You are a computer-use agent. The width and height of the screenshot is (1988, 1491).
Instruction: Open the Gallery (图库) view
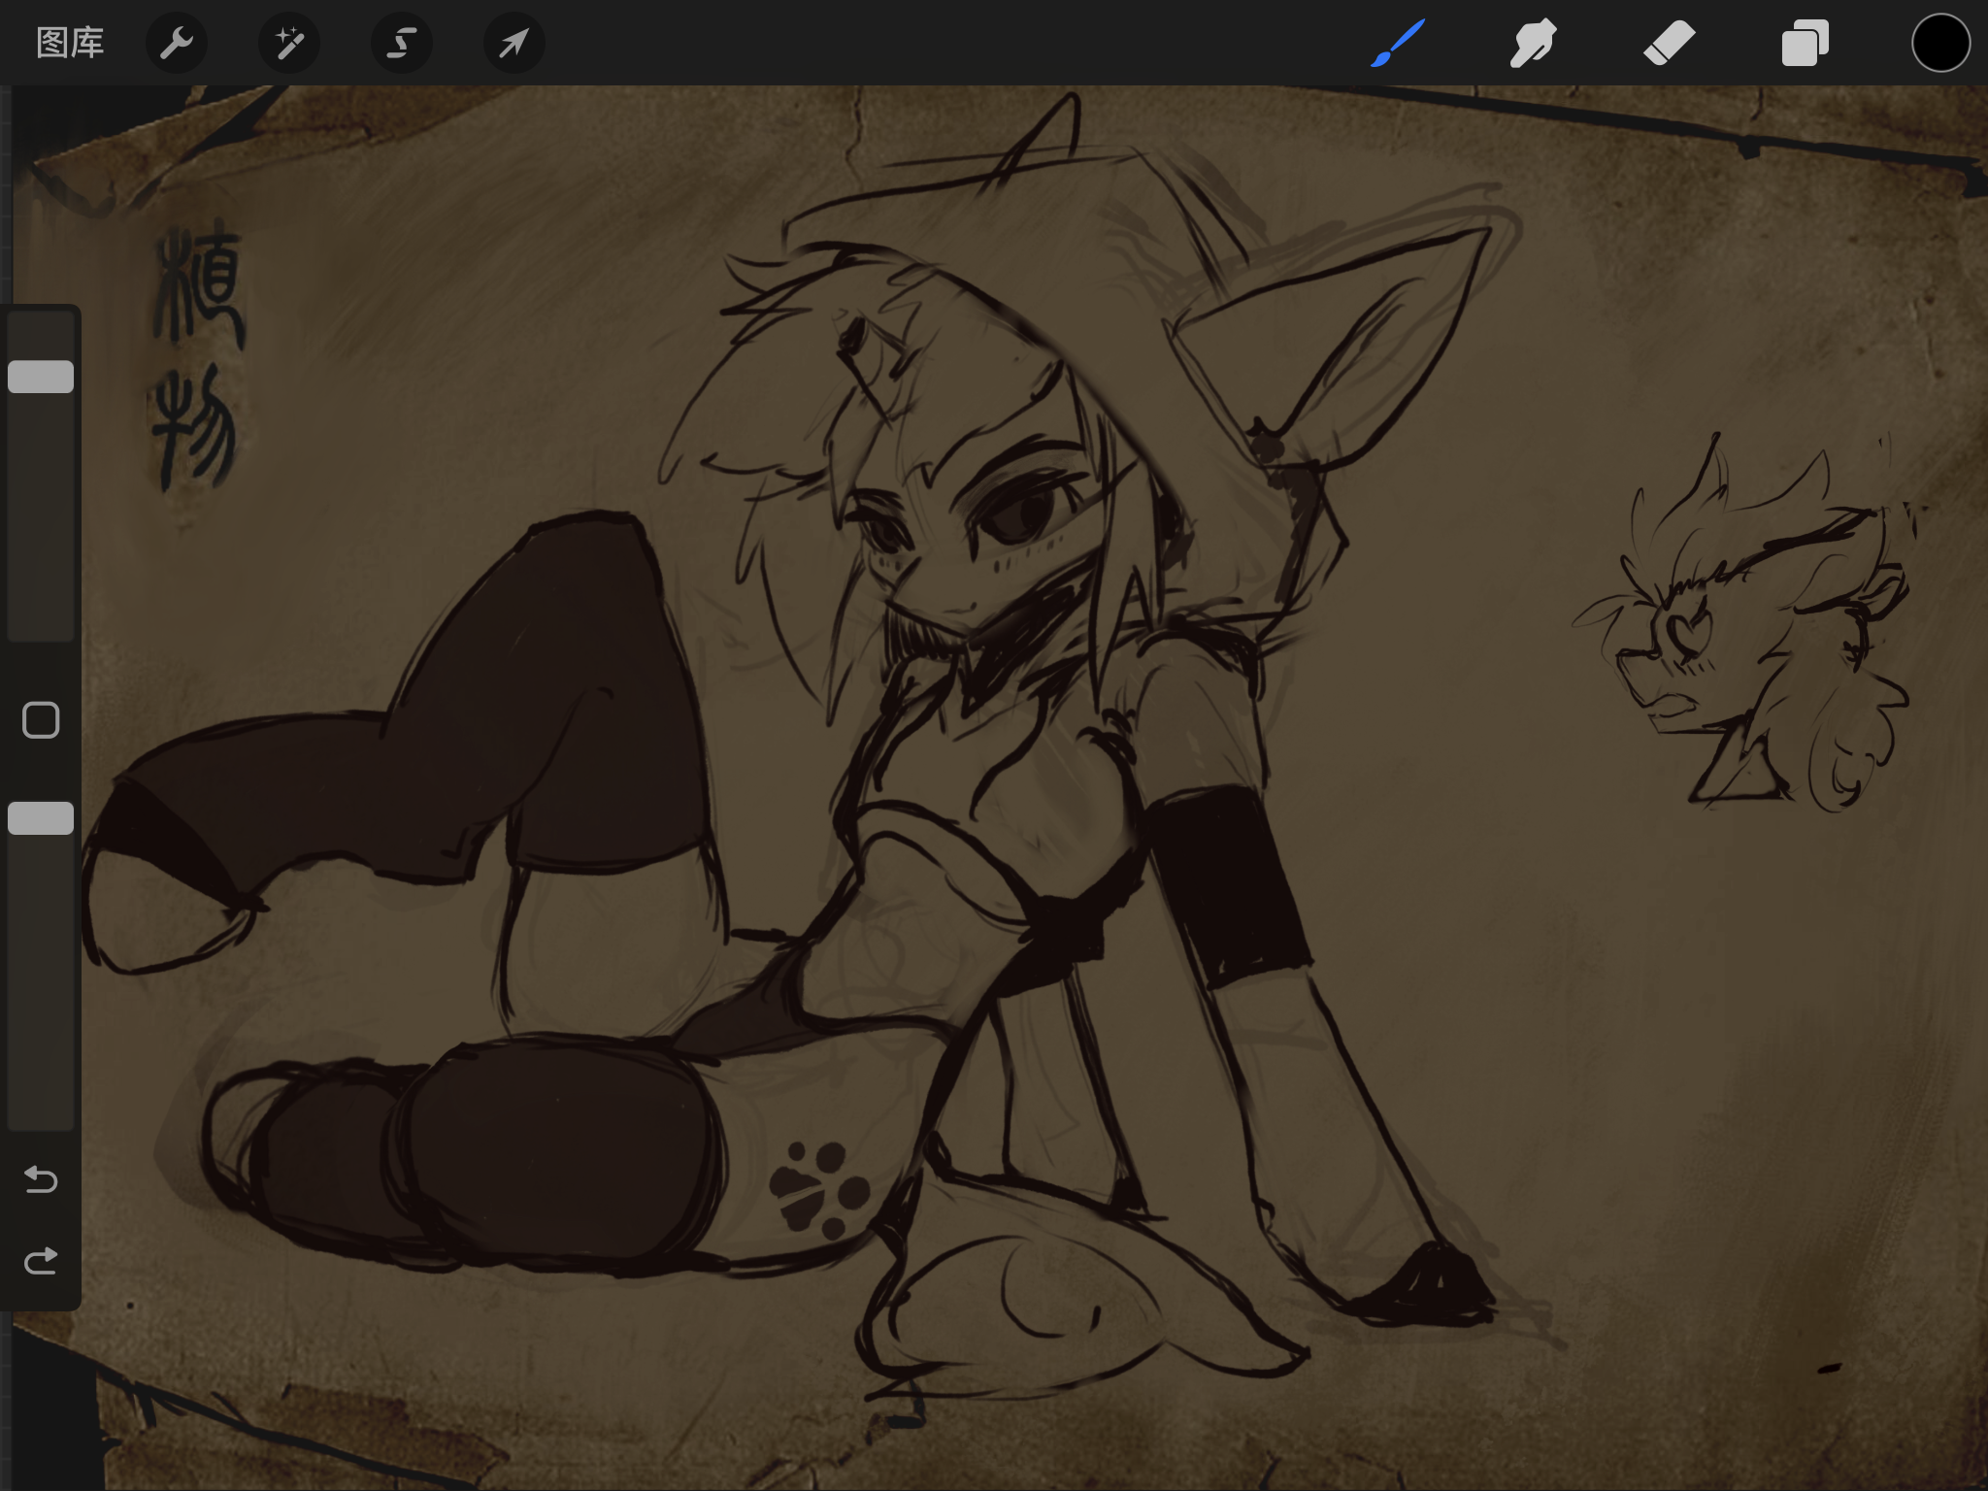coord(69,43)
